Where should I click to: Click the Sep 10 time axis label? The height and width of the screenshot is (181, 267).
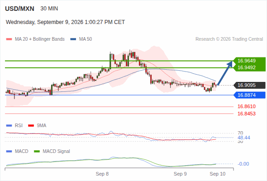pyautogui.click(x=218, y=174)
